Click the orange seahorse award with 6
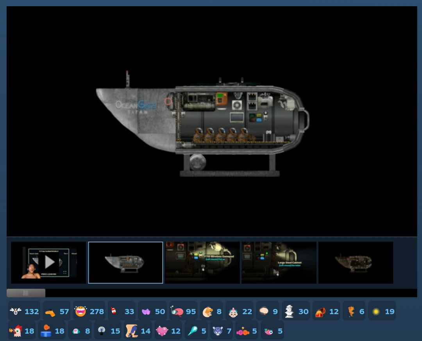 pos(354,311)
